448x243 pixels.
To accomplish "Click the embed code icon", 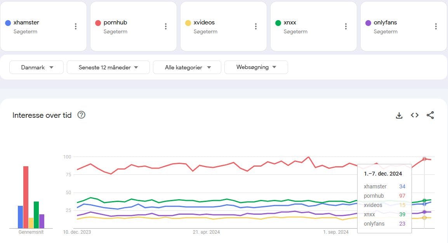I will click(415, 115).
